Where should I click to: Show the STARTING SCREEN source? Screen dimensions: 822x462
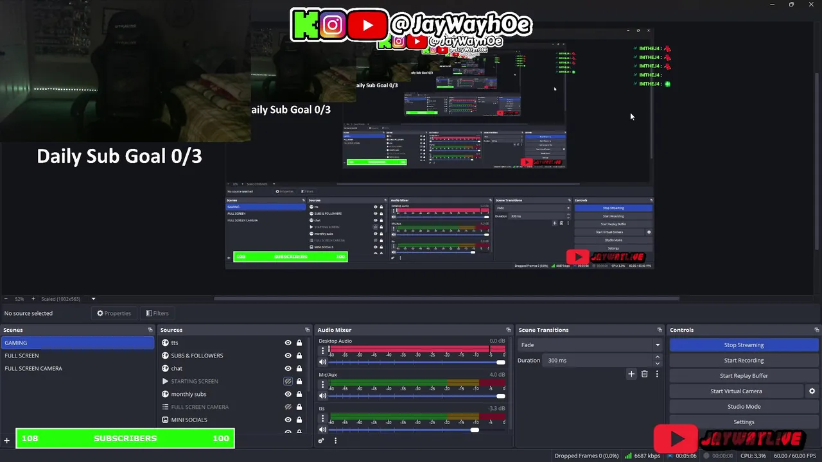point(288,381)
